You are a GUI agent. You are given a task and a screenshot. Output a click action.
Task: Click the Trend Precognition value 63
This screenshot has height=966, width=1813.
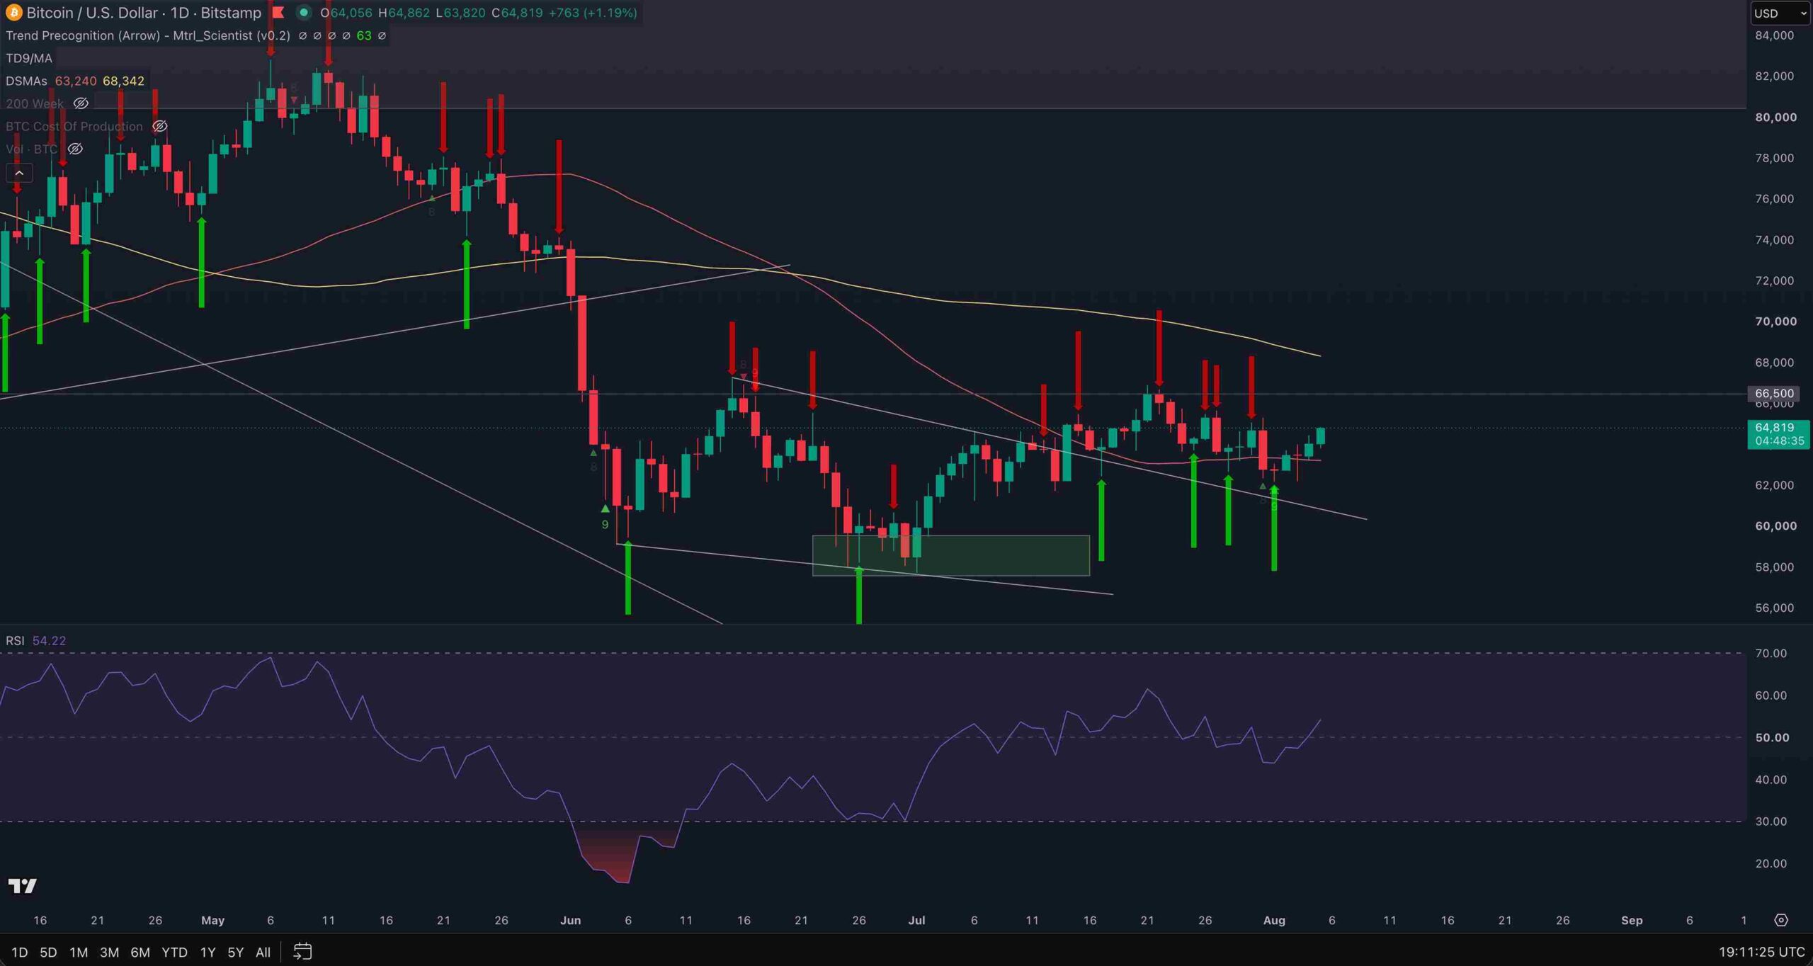364,35
